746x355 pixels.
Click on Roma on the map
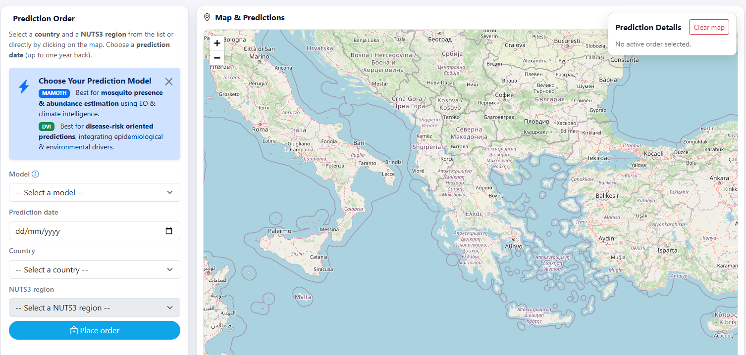pyautogui.click(x=260, y=130)
